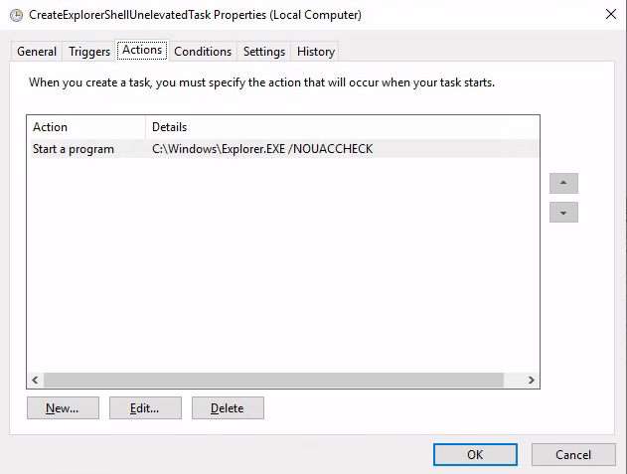Close the Properties dialog with the X
This screenshot has width=627, height=474.
611,14
